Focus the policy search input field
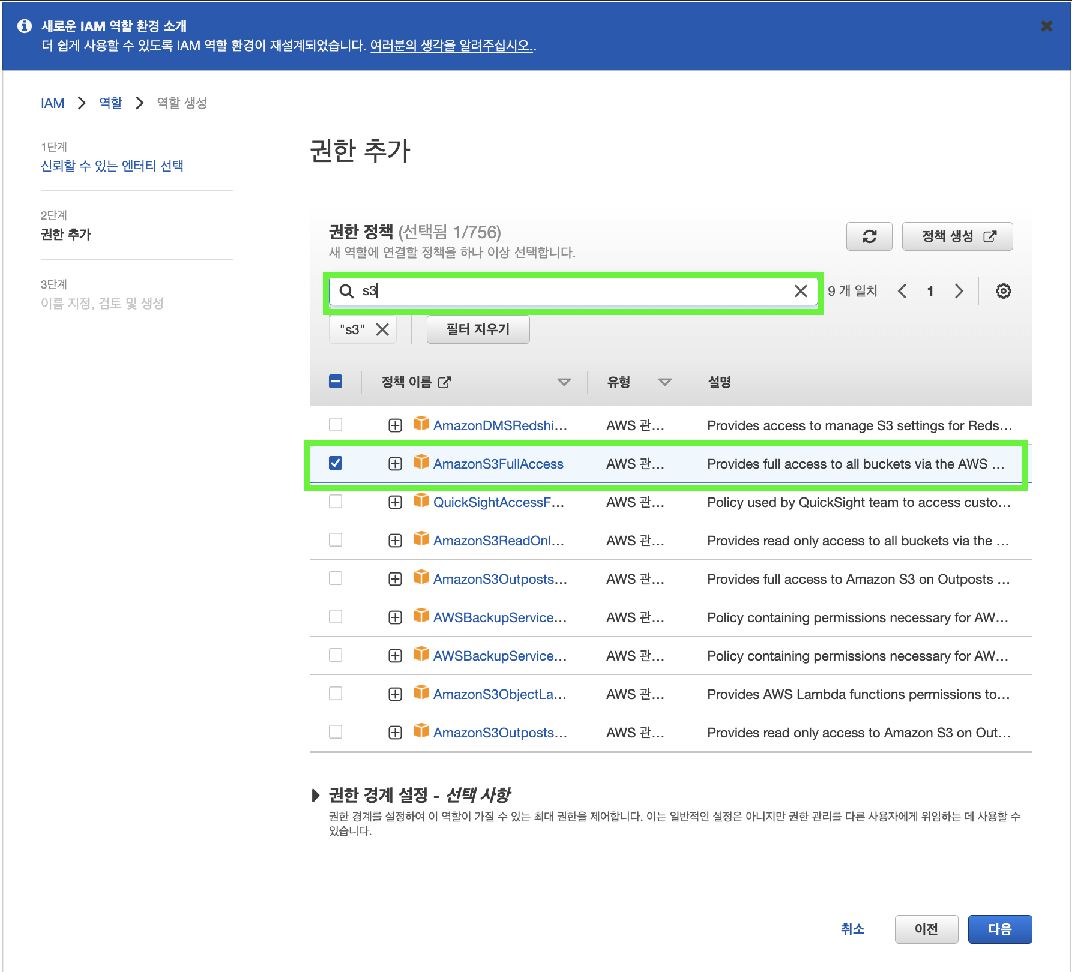This screenshot has width=1072, height=972. coord(573,291)
